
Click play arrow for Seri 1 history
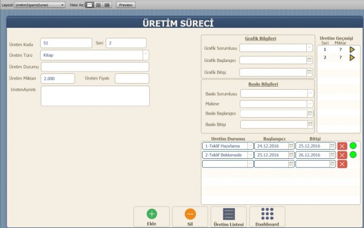(352, 49)
